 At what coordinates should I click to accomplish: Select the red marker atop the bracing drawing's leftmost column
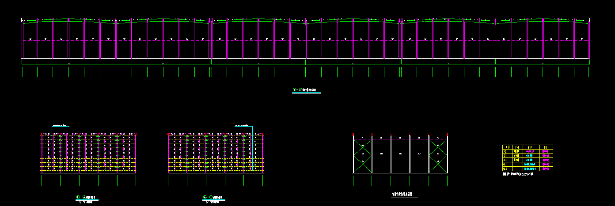click(x=353, y=134)
